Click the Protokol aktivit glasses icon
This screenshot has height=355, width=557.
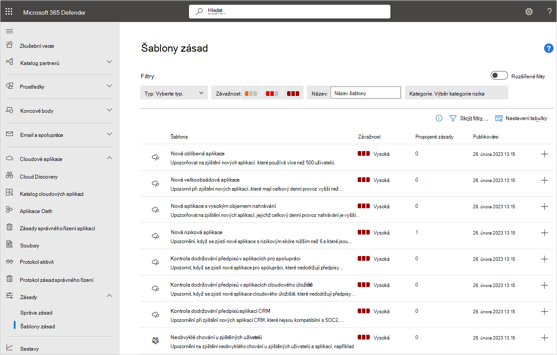tap(9, 262)
